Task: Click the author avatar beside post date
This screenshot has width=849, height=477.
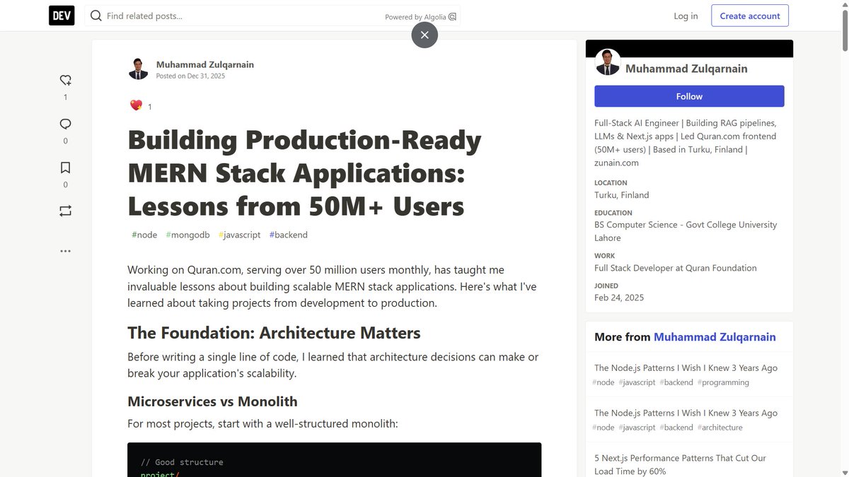Action: tap(139, 69)
